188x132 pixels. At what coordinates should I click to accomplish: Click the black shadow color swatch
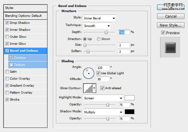click(129, 112)
